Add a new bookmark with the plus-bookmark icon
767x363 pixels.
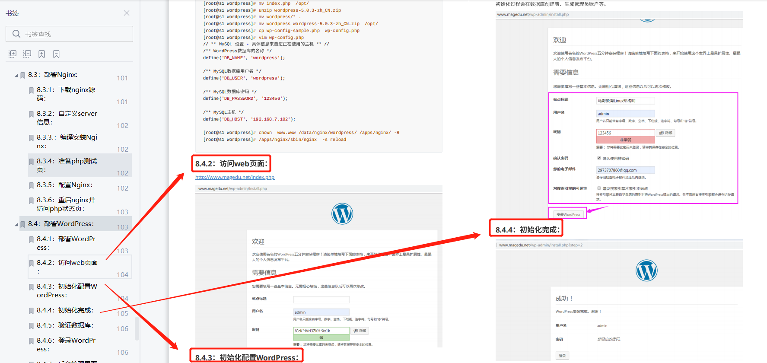tap(41, 54)
